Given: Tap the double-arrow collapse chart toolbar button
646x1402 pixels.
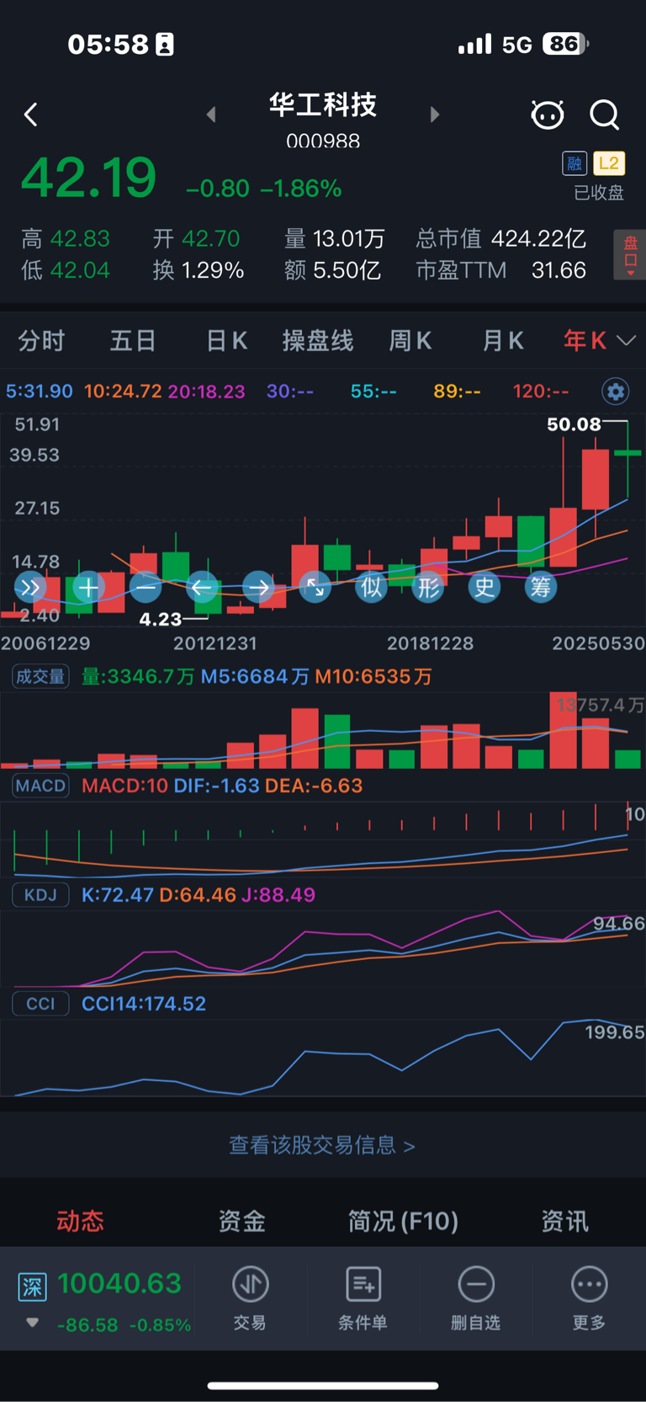Looking at the screenshot, I should [30, 587].
